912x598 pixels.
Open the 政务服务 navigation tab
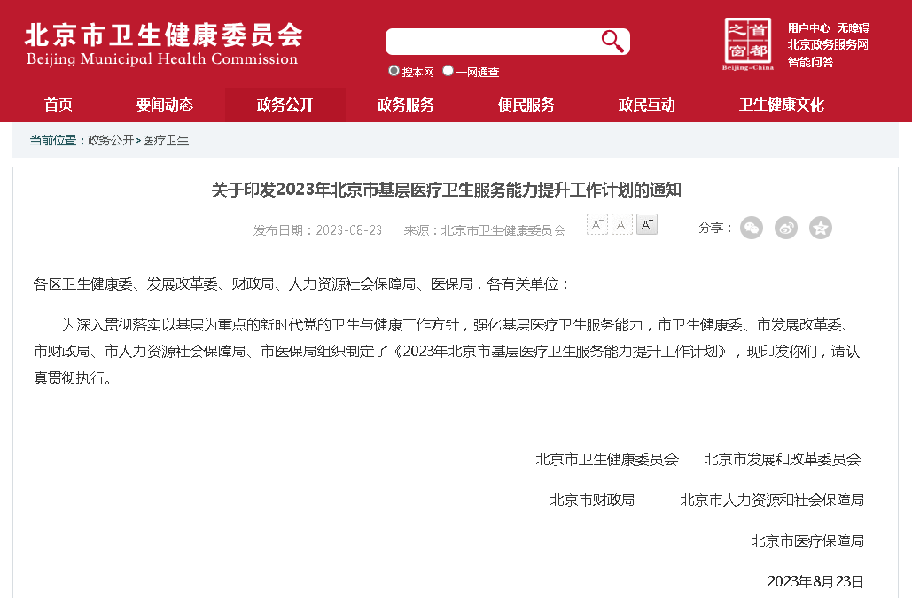[x=405, y=105]
